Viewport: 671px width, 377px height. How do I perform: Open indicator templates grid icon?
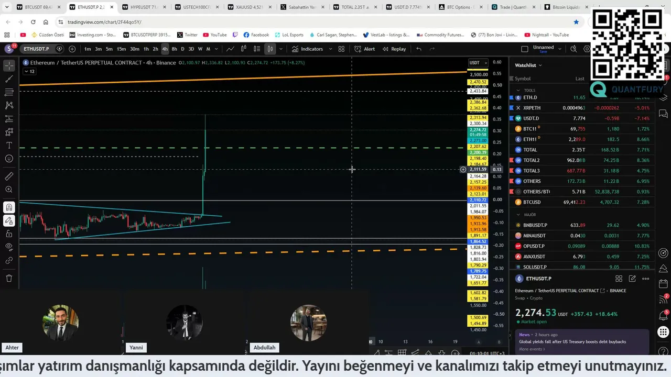pyautogui.click(x=341, y=49)
